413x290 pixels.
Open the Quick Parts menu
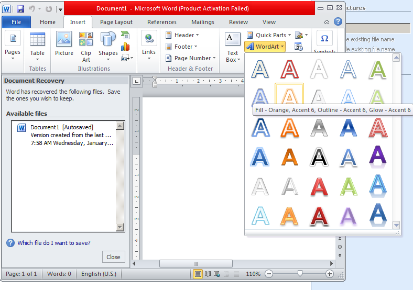(269, 35)
